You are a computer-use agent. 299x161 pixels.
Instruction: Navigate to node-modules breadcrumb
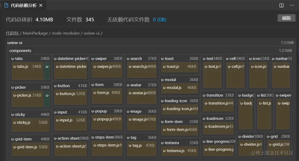(66, 33)
